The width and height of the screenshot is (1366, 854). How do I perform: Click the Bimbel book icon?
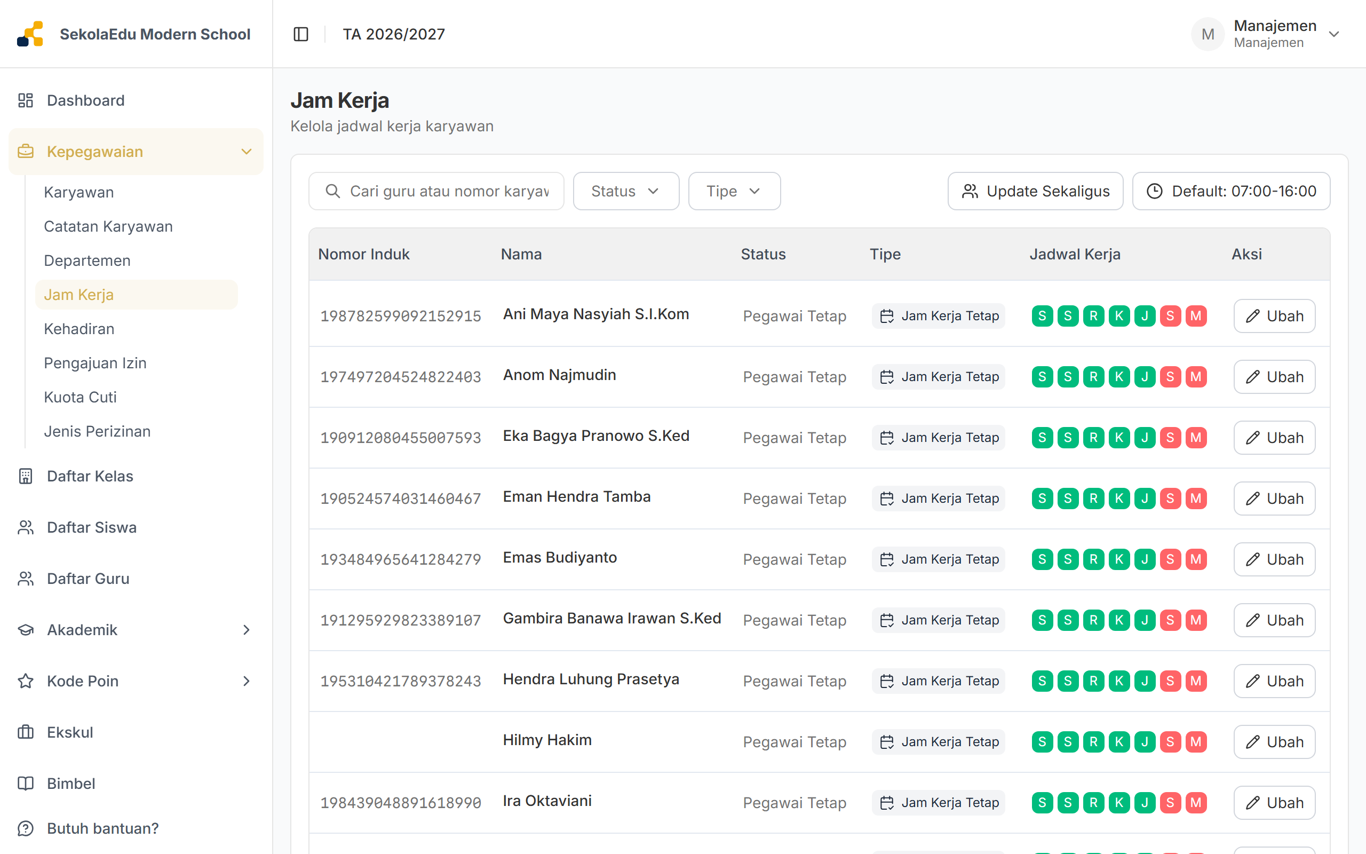[26, 784]
